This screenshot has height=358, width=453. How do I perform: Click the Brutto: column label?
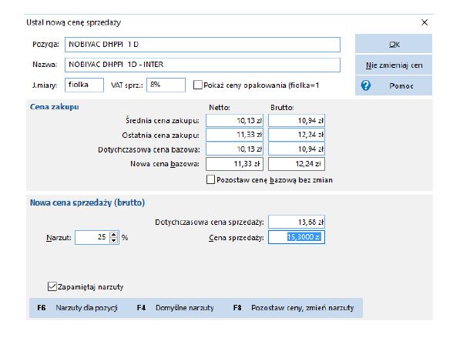click(x=282, y=108)
